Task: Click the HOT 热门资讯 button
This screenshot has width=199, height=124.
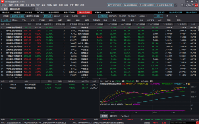Action: click(114, 5)
